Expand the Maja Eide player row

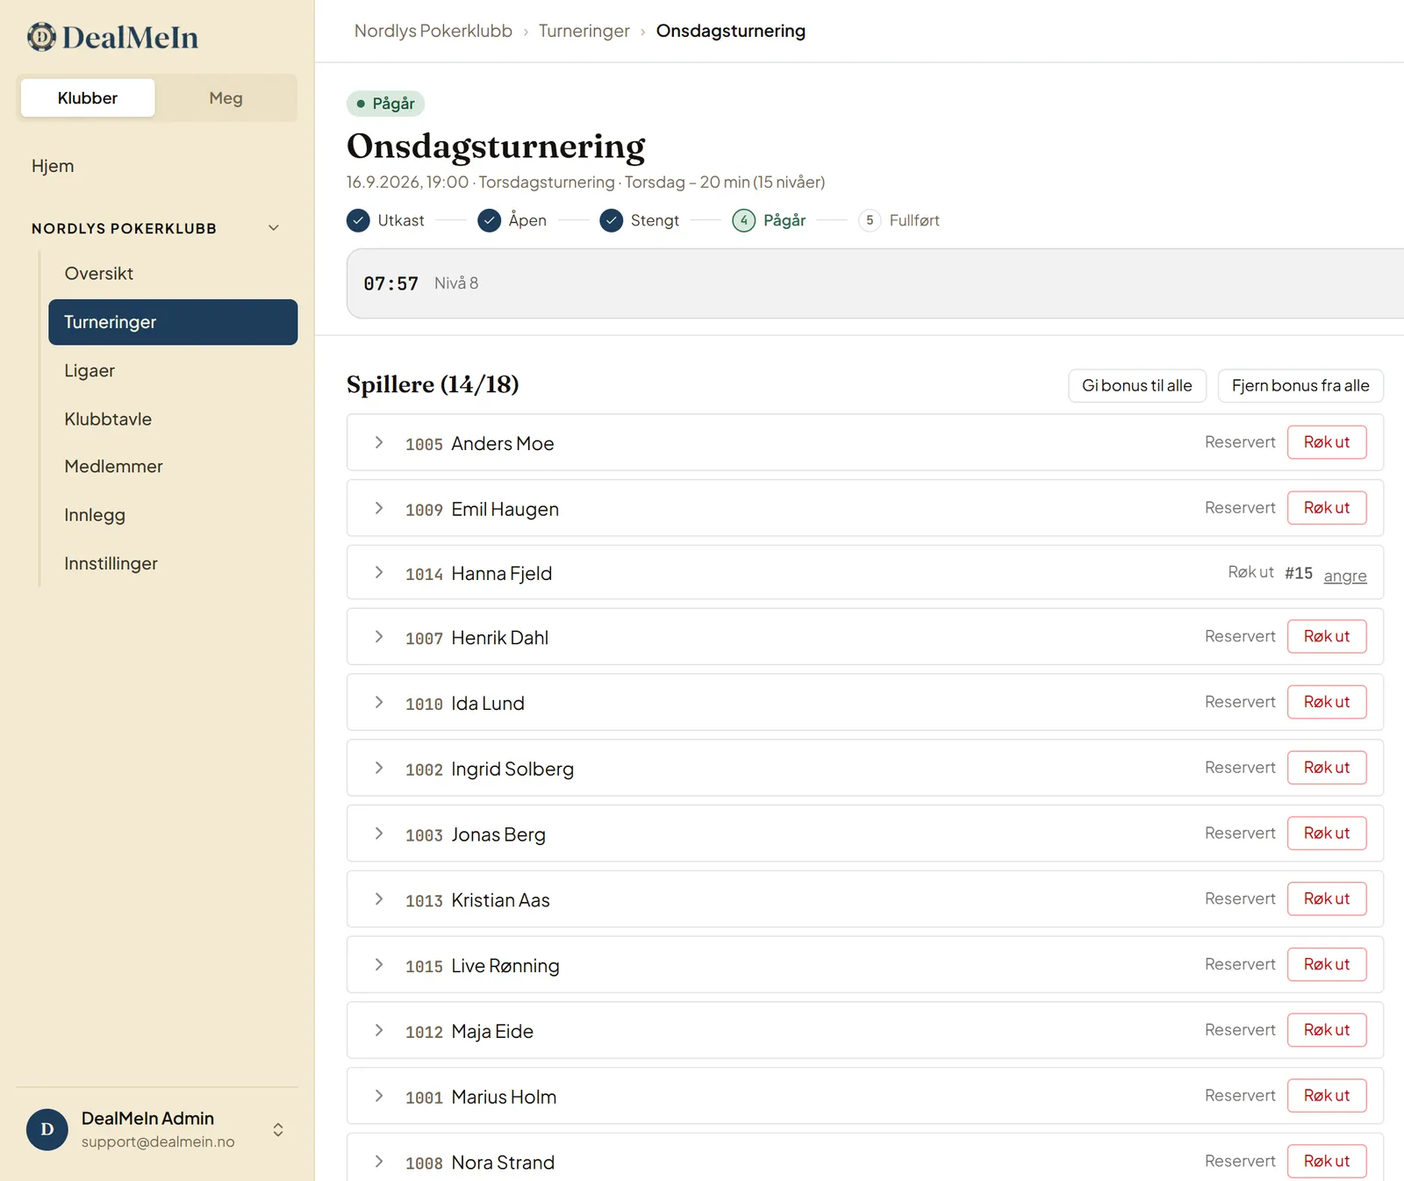(x=379, y=1030)
